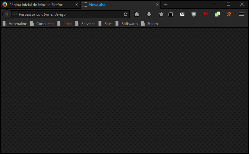This screenshot has width=249, height=154.
Task: Select the Nova aba tab
Action: [x=121, y=4]
